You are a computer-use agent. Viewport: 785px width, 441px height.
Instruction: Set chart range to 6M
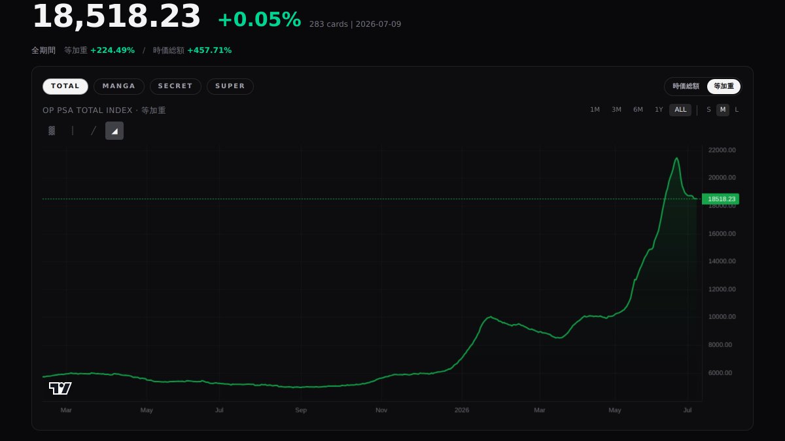pos(638,110)
